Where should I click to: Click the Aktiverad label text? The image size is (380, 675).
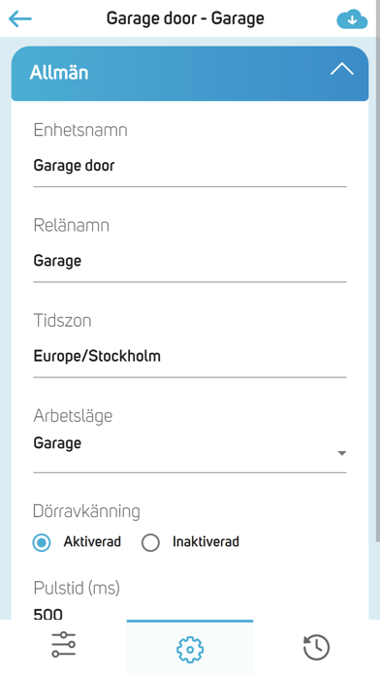click(92, 541)
